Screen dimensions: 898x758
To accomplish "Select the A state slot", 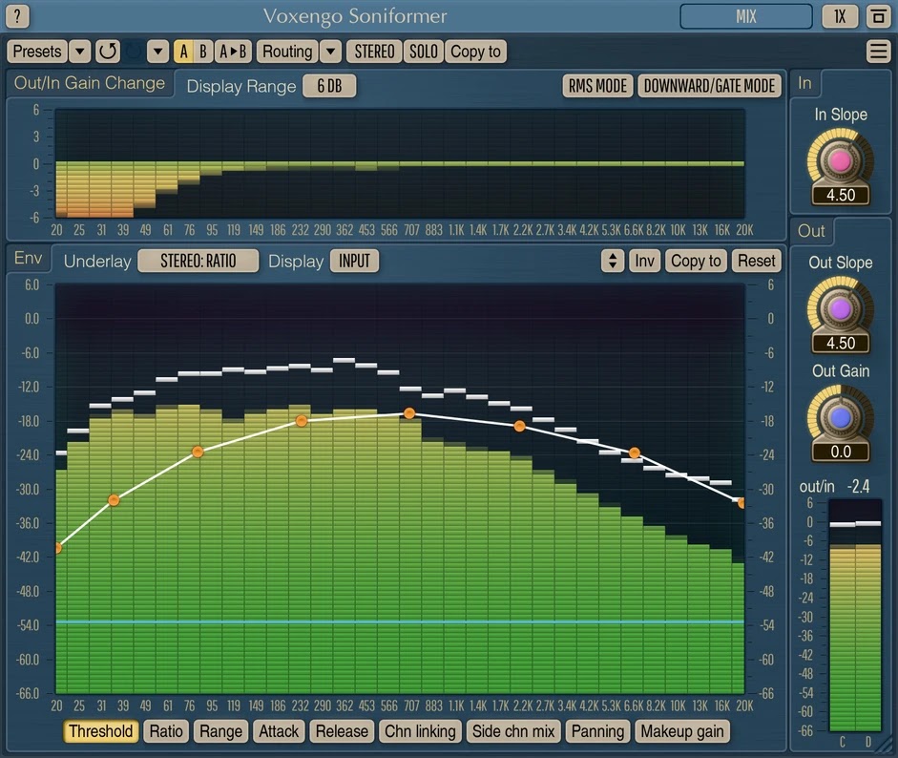I will point(183,52).
